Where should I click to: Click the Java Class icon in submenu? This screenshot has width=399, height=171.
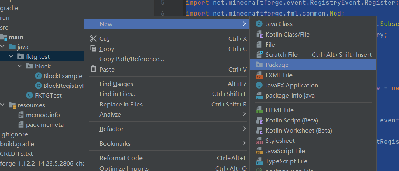(x=259, y=24)
